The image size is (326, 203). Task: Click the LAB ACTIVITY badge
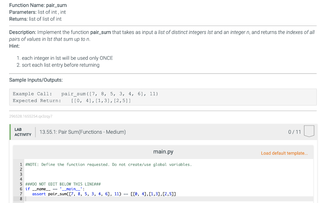tap(22, 131)
